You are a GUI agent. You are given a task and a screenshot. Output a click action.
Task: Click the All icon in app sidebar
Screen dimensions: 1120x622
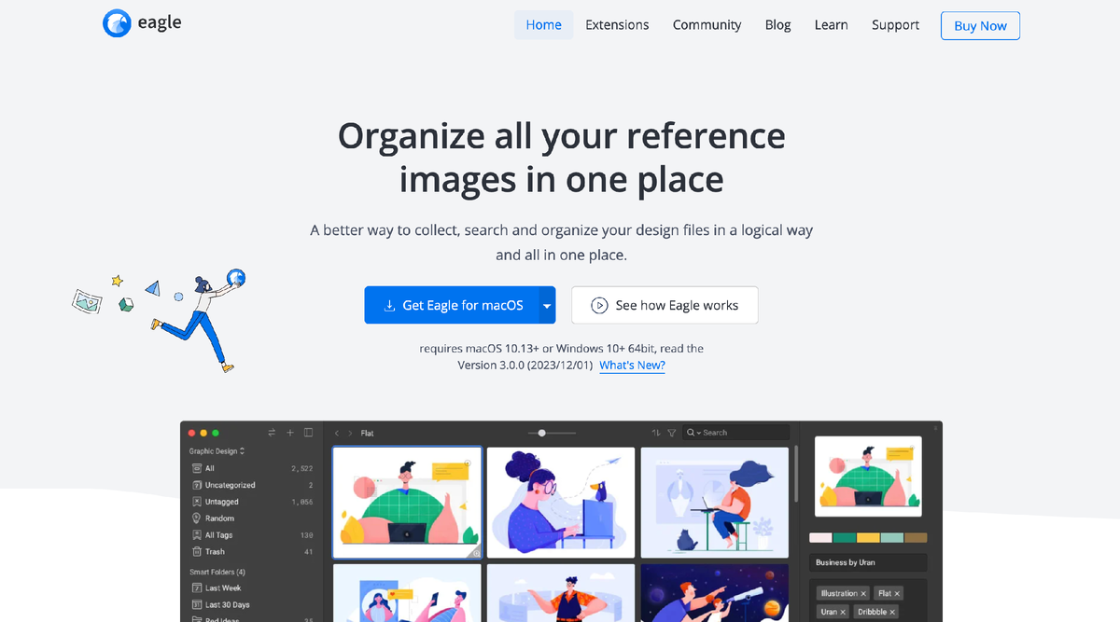pyautogui.click(x=196, y=468)
